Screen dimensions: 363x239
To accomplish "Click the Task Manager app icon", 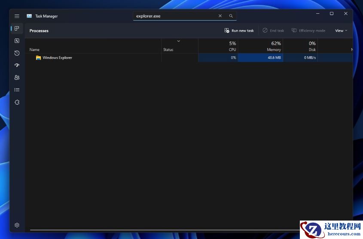I will pos(29,16).
